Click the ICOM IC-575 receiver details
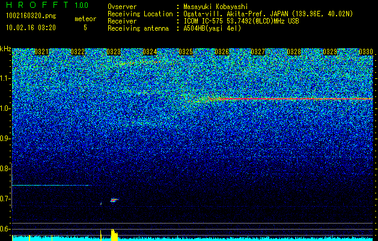378x241 pixels. pos(241,21)
